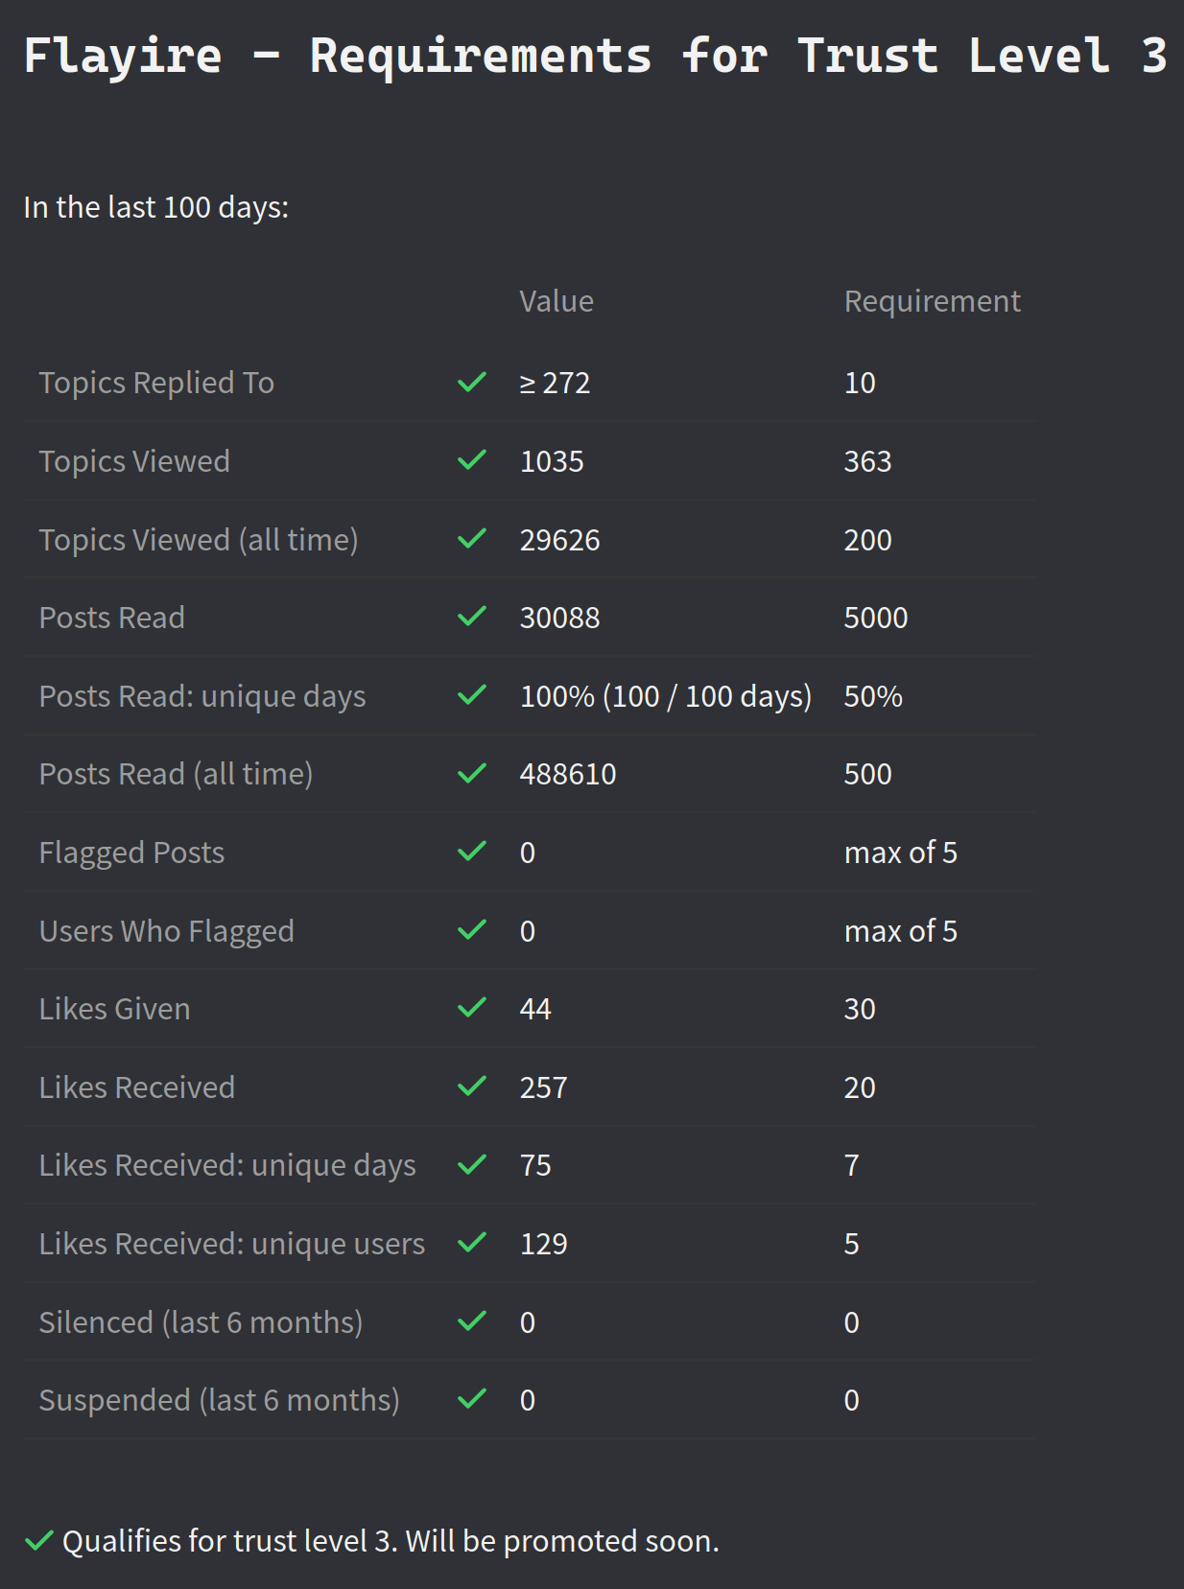Click the green checkmark beside Topics Replied To
Image resolution: width=1184 pixels, height=1589 pixels.
click(472, 383)
